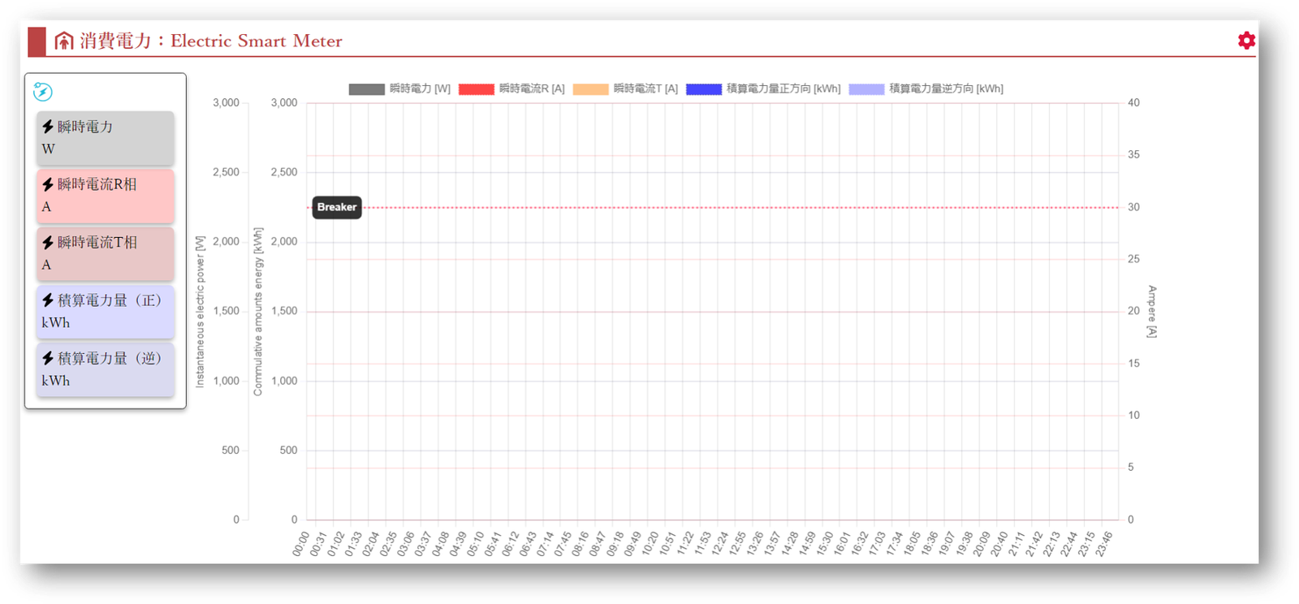The height and width of the screenshot is (604, 1299).
Task: Toggle 瞬時電流R [A] legend series
Action: click(x=511, y=88)
